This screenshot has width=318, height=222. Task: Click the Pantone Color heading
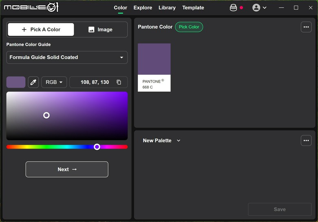pos(155,27)
